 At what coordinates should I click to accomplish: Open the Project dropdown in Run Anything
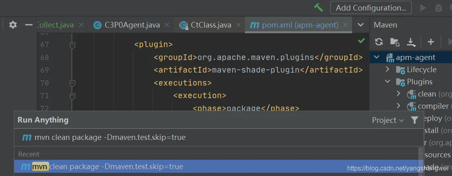click(x=388, y=120)
